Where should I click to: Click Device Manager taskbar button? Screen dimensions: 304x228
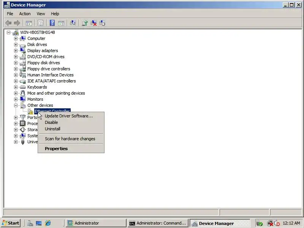coord(220,223)
